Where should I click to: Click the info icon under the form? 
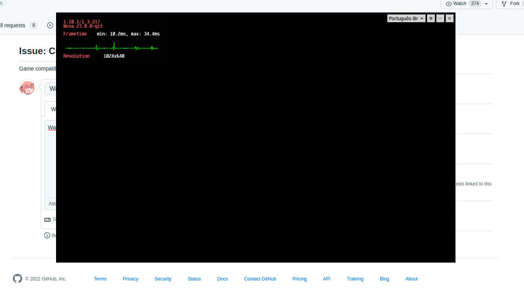pos(47,235)
